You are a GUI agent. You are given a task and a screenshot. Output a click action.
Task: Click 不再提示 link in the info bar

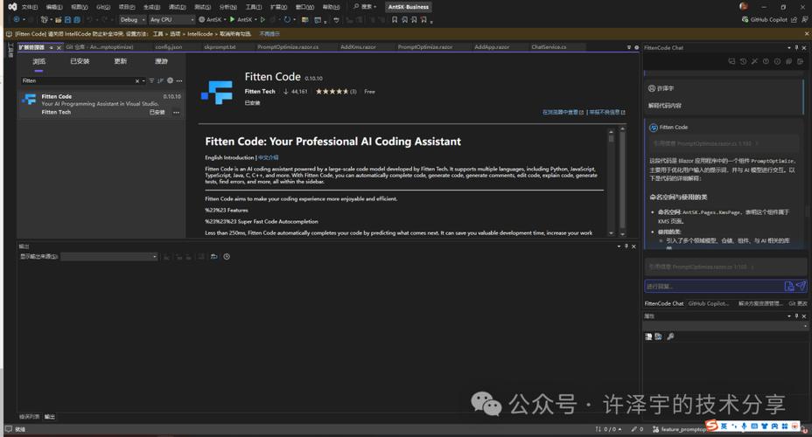point(269,34)
